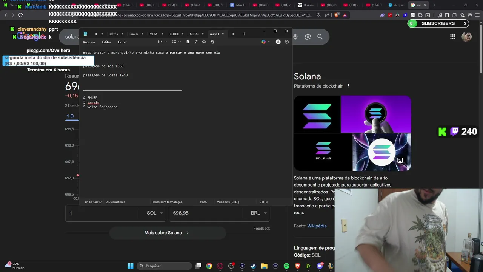Open the UTF-8 encoding status
Image resolution: width=483 pixels, height=272 pixels.
coord(263,202)
